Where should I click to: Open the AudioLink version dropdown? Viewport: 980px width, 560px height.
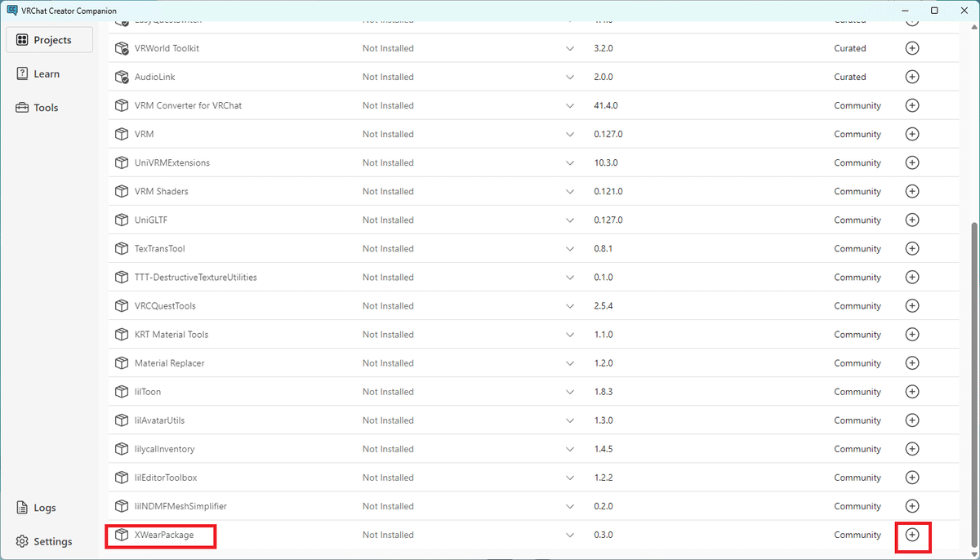570,77
